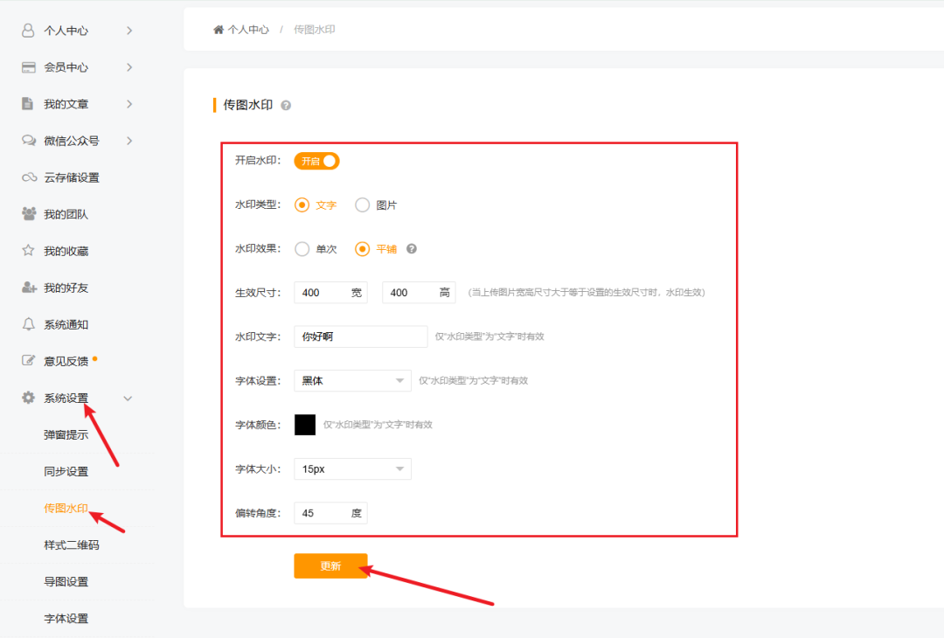Turn off the 开启水印 toggle switch
Image resolution: width=944 pixels, height=638 pixels.
click(x=316, y=161)
